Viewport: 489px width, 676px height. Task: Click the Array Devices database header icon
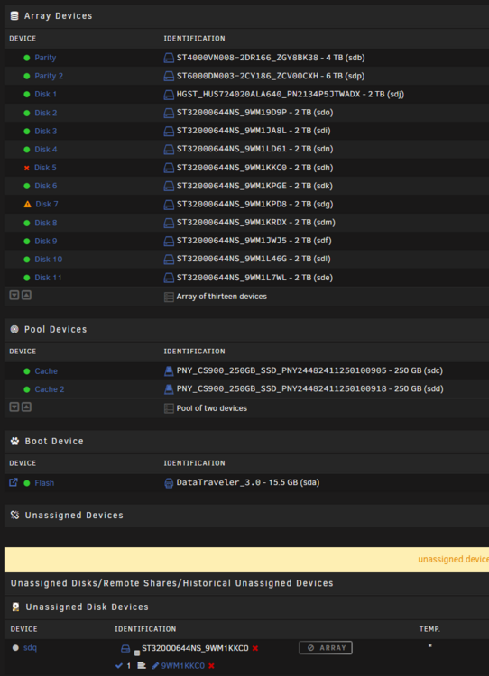[14, 16]
